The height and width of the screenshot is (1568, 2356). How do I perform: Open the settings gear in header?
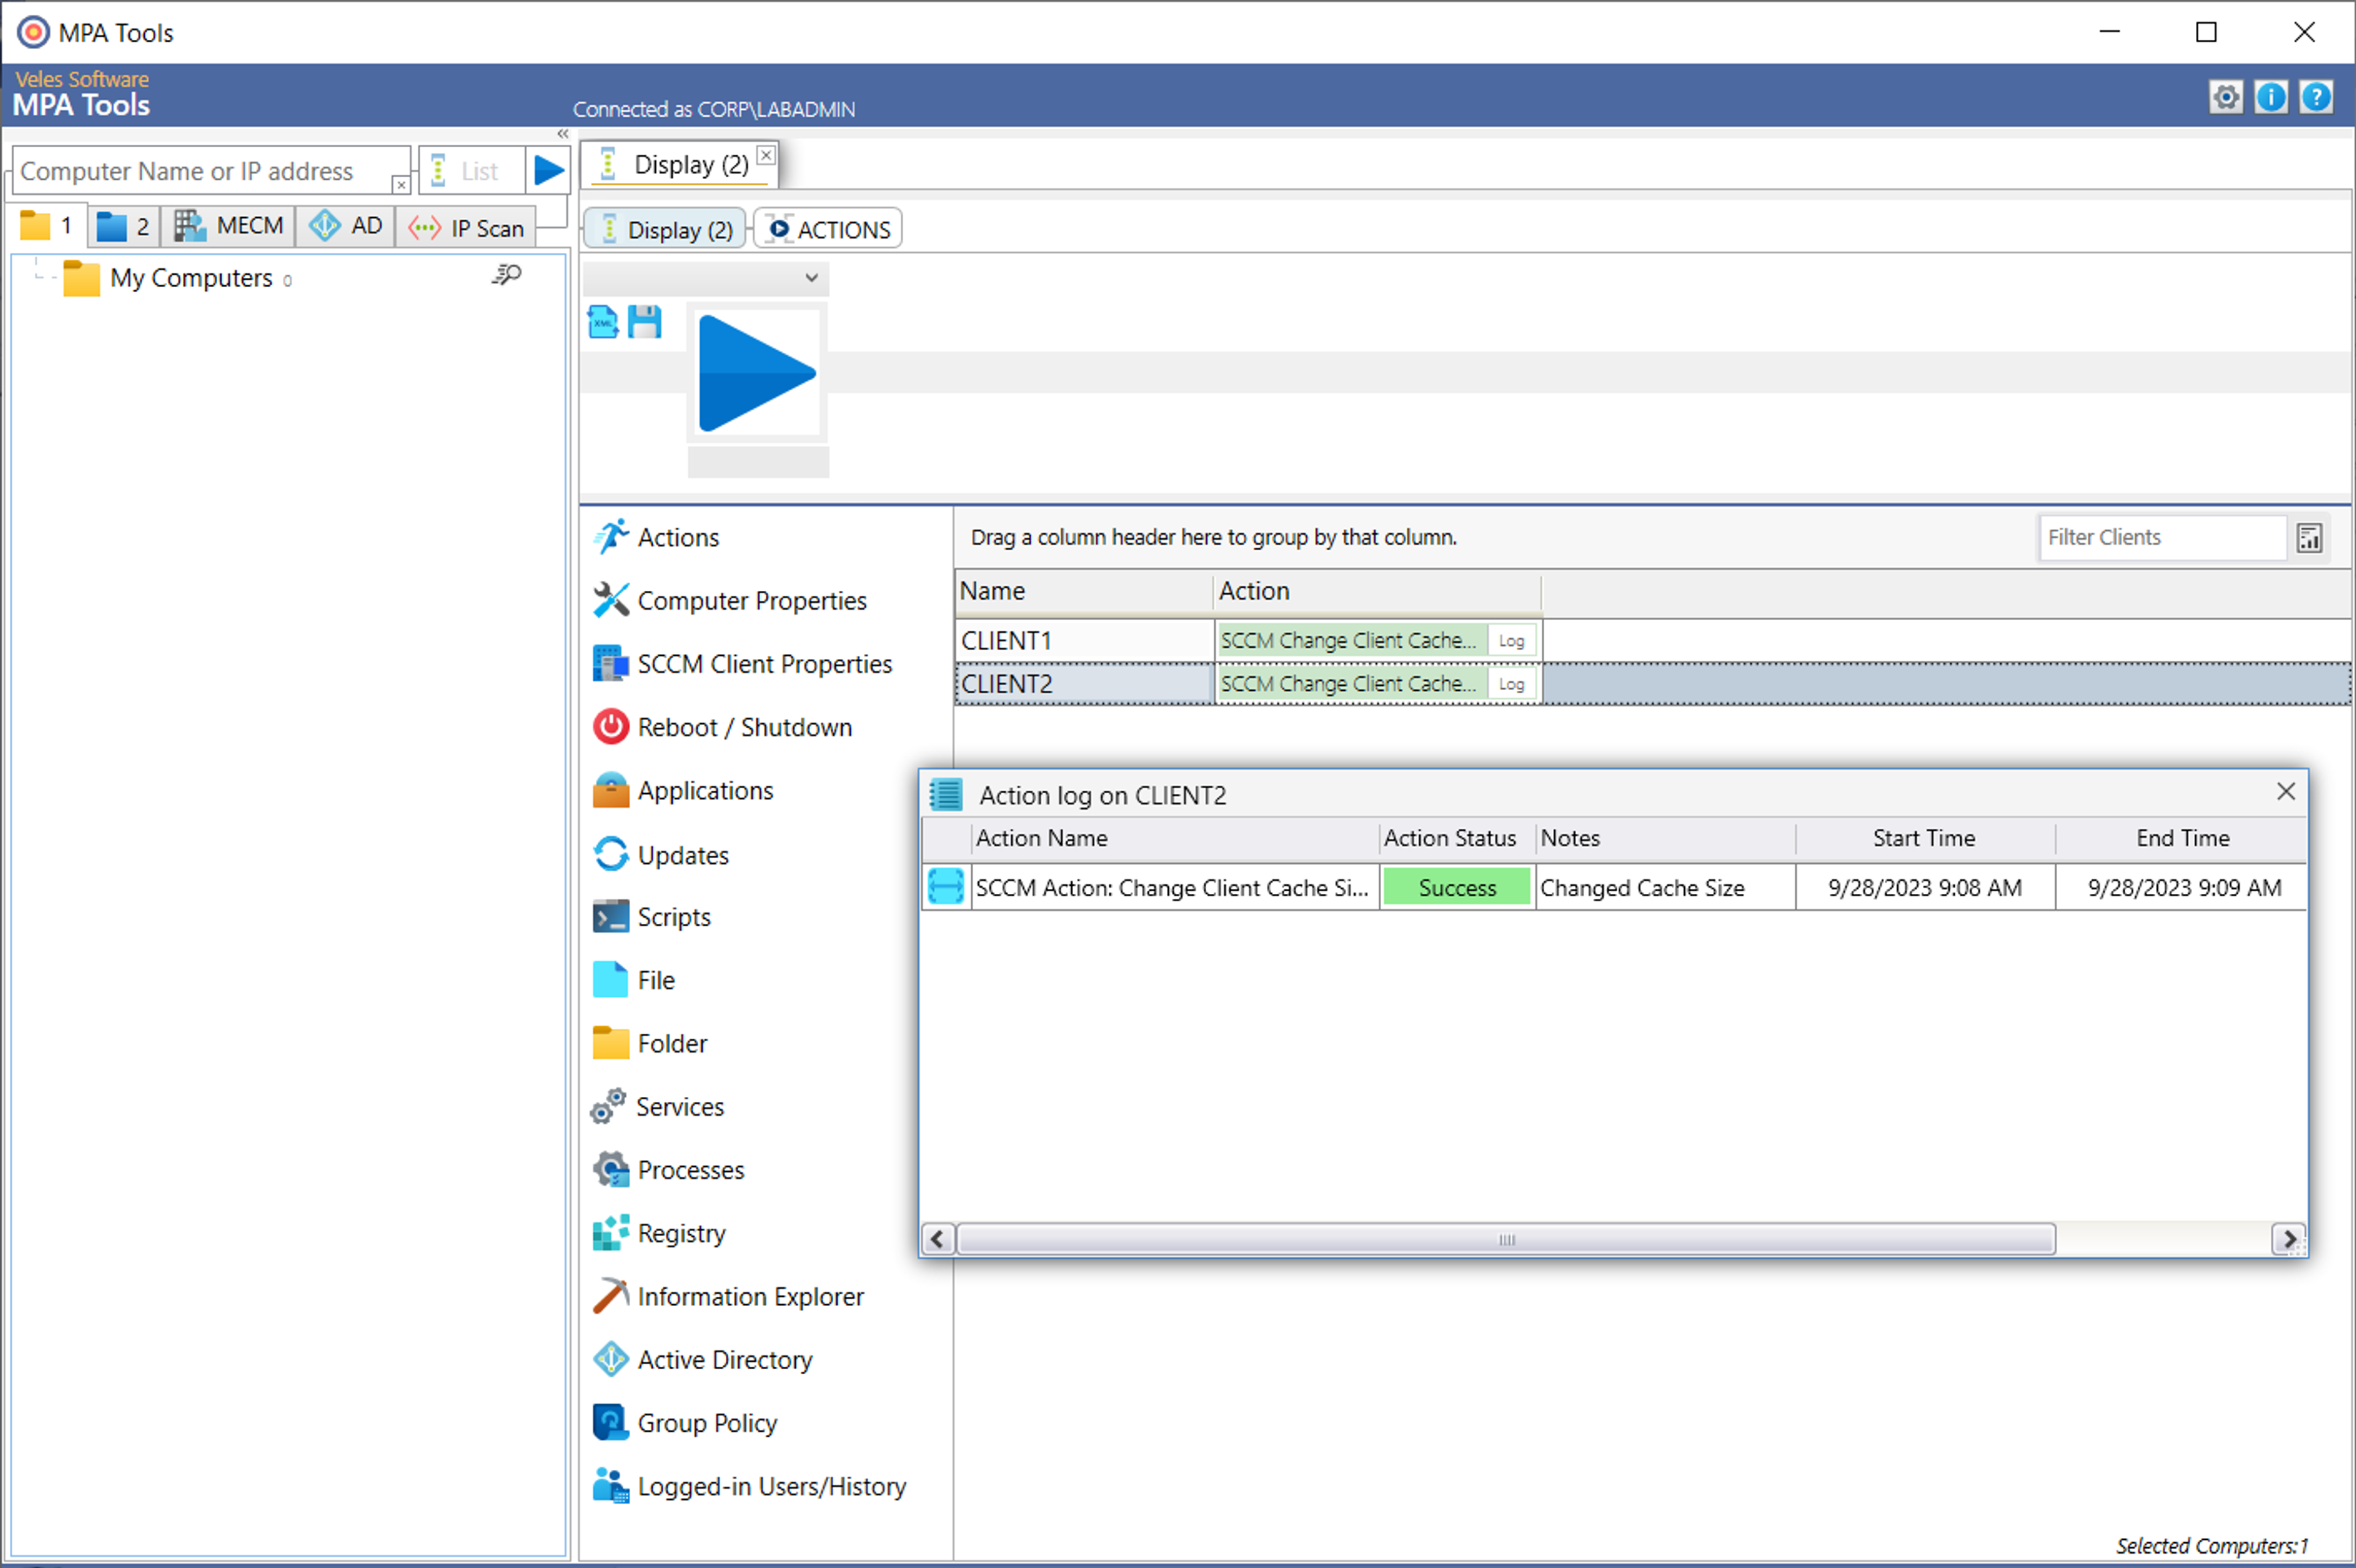click(2225, 97)
